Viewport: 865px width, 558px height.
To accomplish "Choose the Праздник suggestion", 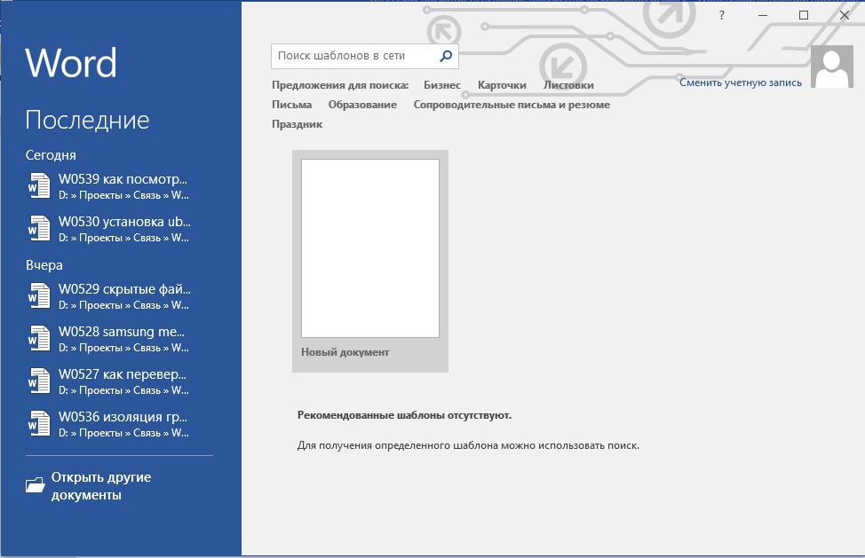I will (x=297, y=124).
